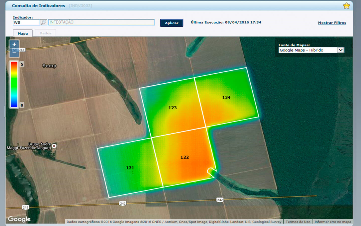Viewport: 361px width, 226px height.
Task: Click Informar erro no mapa link
Action: [333, 222]
